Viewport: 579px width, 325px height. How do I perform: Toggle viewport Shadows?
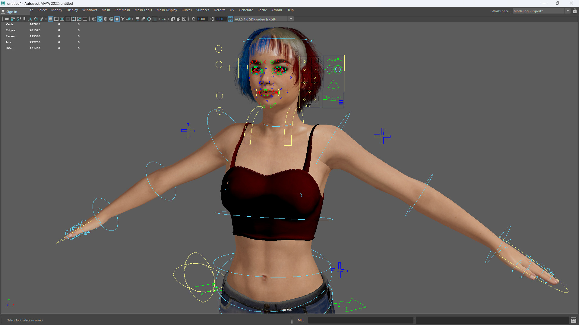(128, 19)
